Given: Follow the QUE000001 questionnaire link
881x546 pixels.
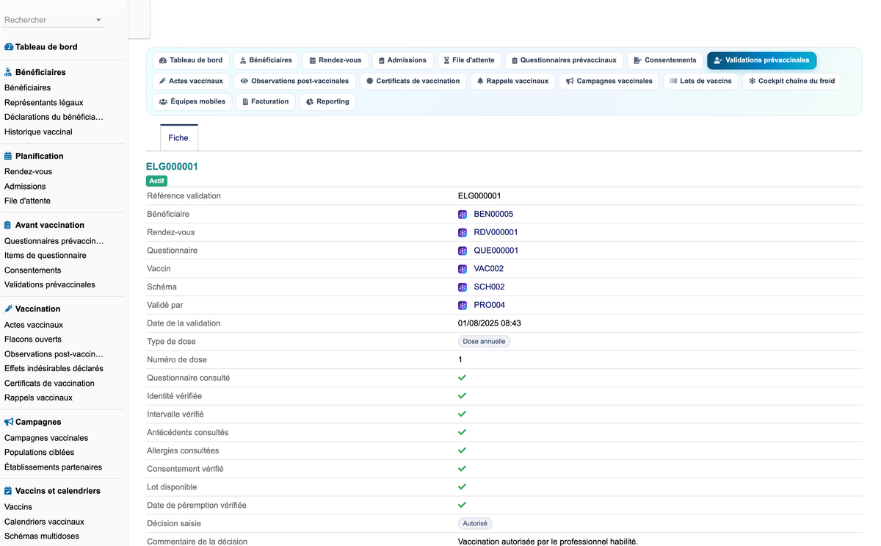Looking at the screenshot, I should point(496,251).
